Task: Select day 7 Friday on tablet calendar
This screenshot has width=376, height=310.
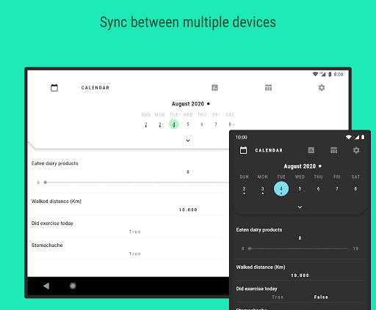Action: [216, 125]
